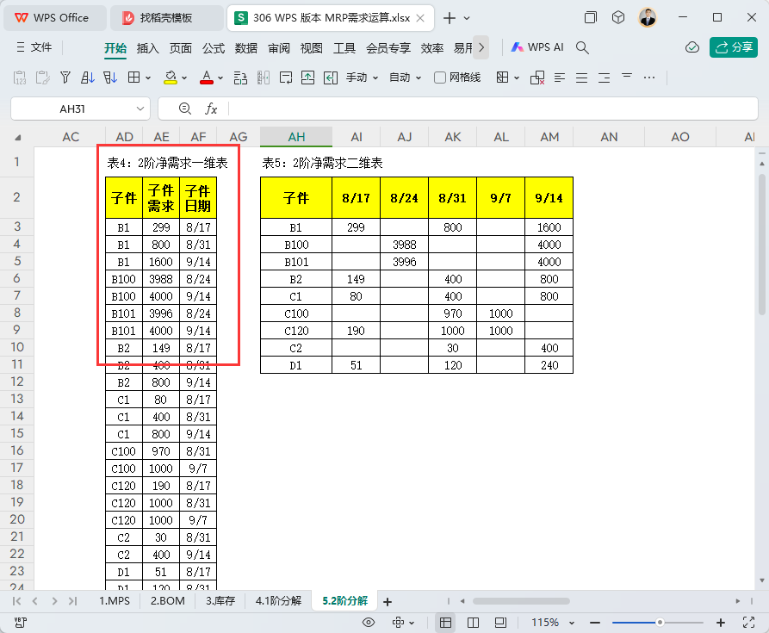Screen dimensions: 769x633
Task: Apply the borders icon in toolbar
Action: pyautogui.click(x=133, y=78)
